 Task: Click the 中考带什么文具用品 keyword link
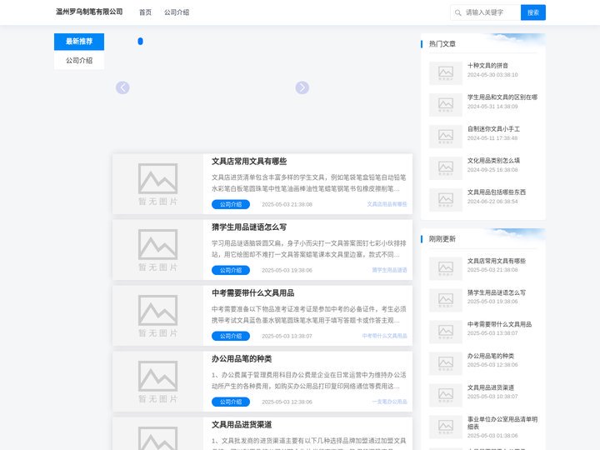(x=384, y=336)
